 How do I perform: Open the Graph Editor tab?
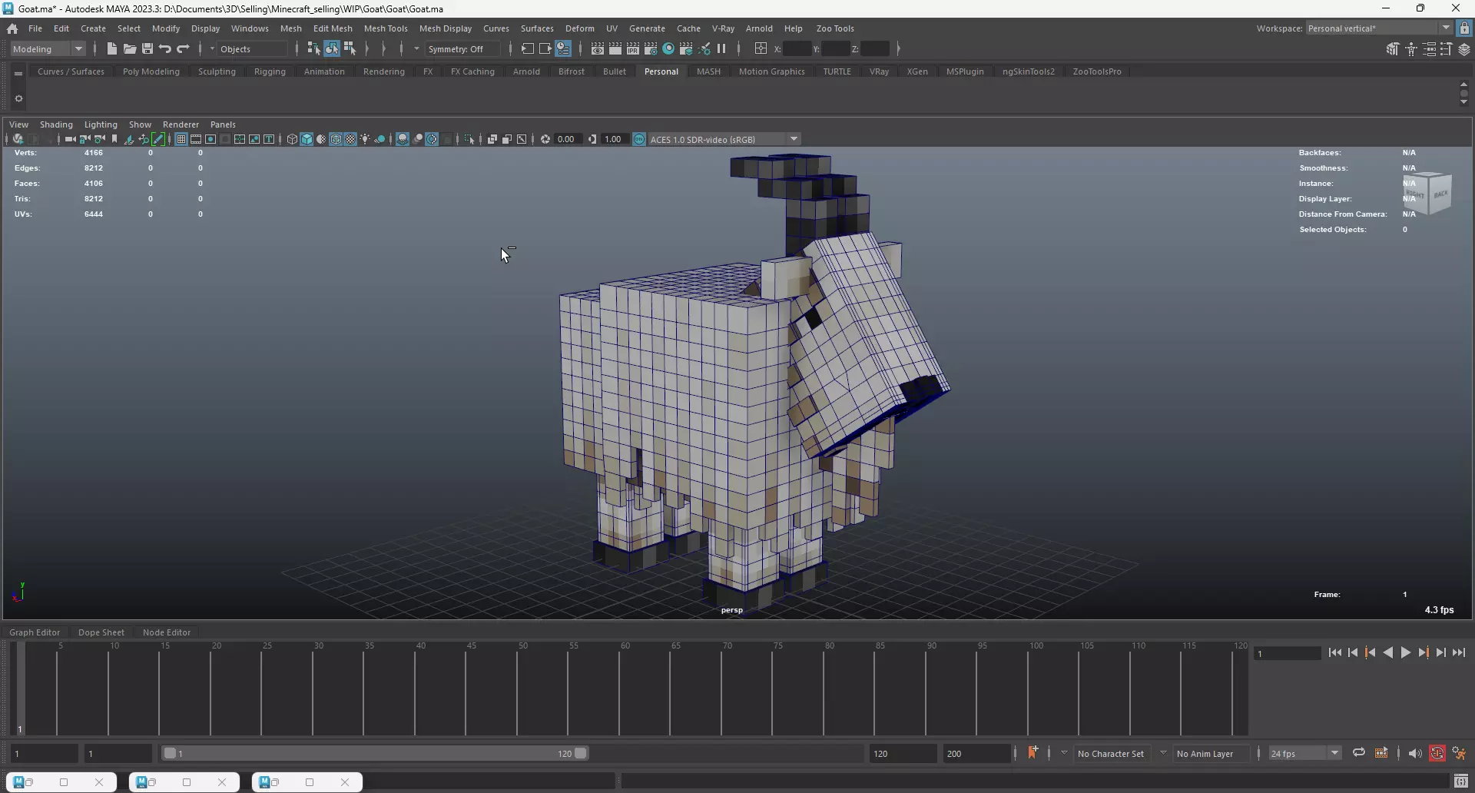click(x=35, y=632)
